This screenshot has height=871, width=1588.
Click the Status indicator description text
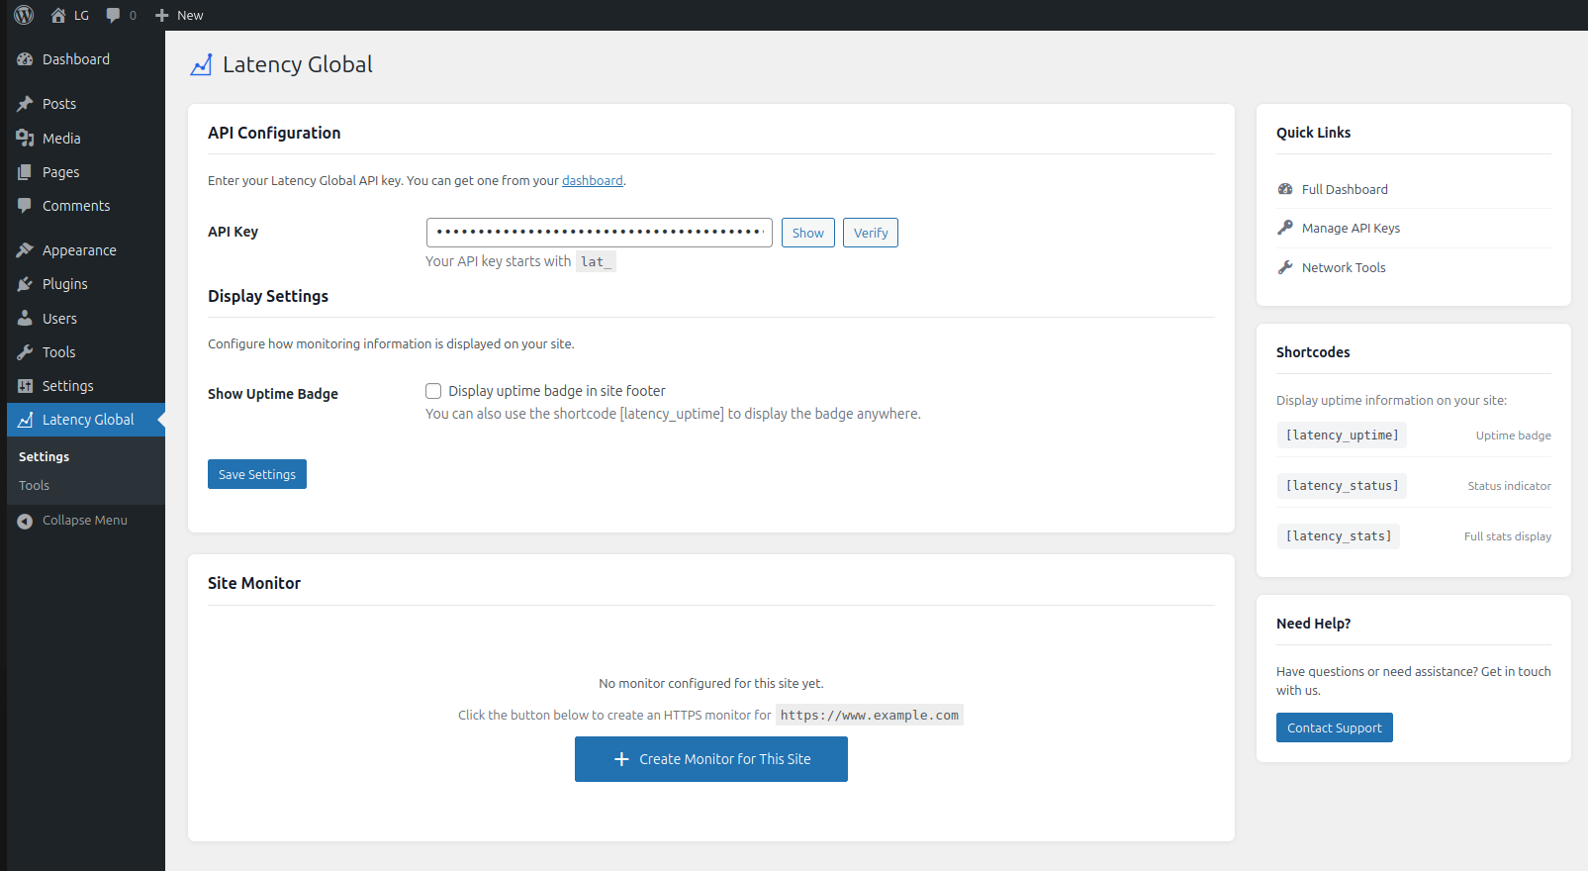(x=1510, y=486)
